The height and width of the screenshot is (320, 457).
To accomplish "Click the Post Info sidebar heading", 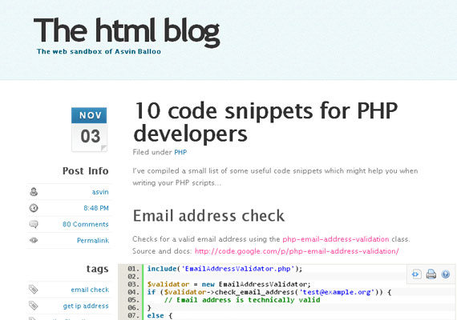I will (x=86, y=170).
